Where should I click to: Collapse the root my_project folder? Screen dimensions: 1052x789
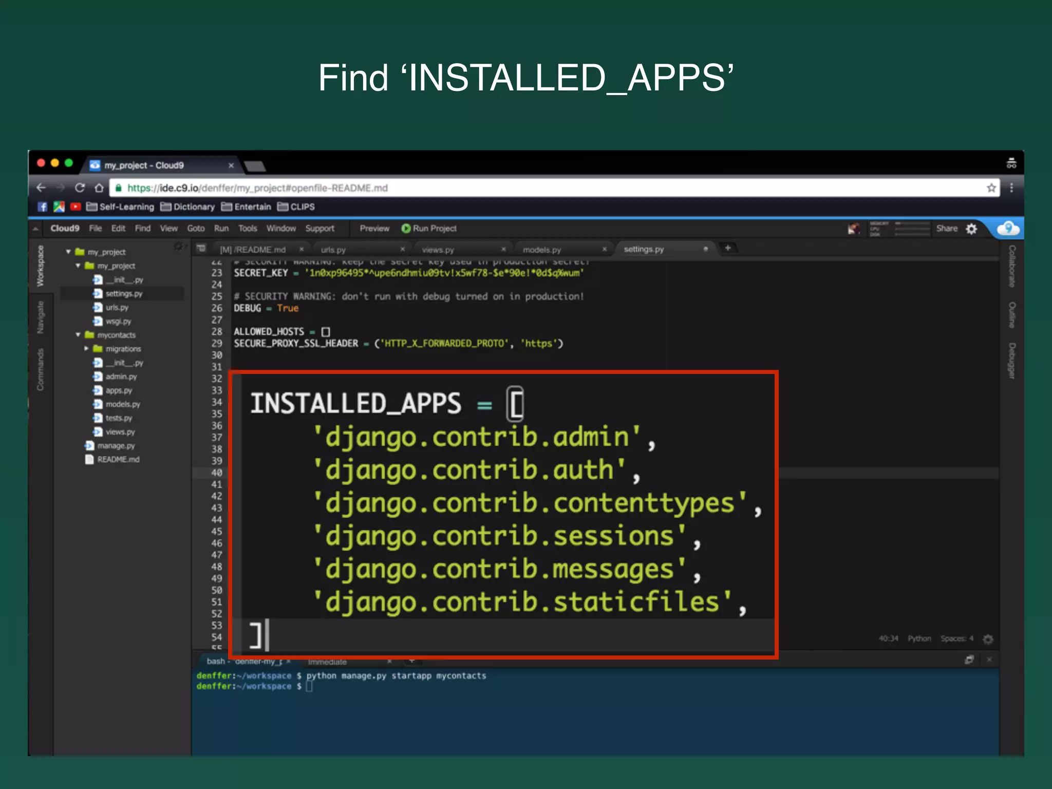tap(68, 252)
